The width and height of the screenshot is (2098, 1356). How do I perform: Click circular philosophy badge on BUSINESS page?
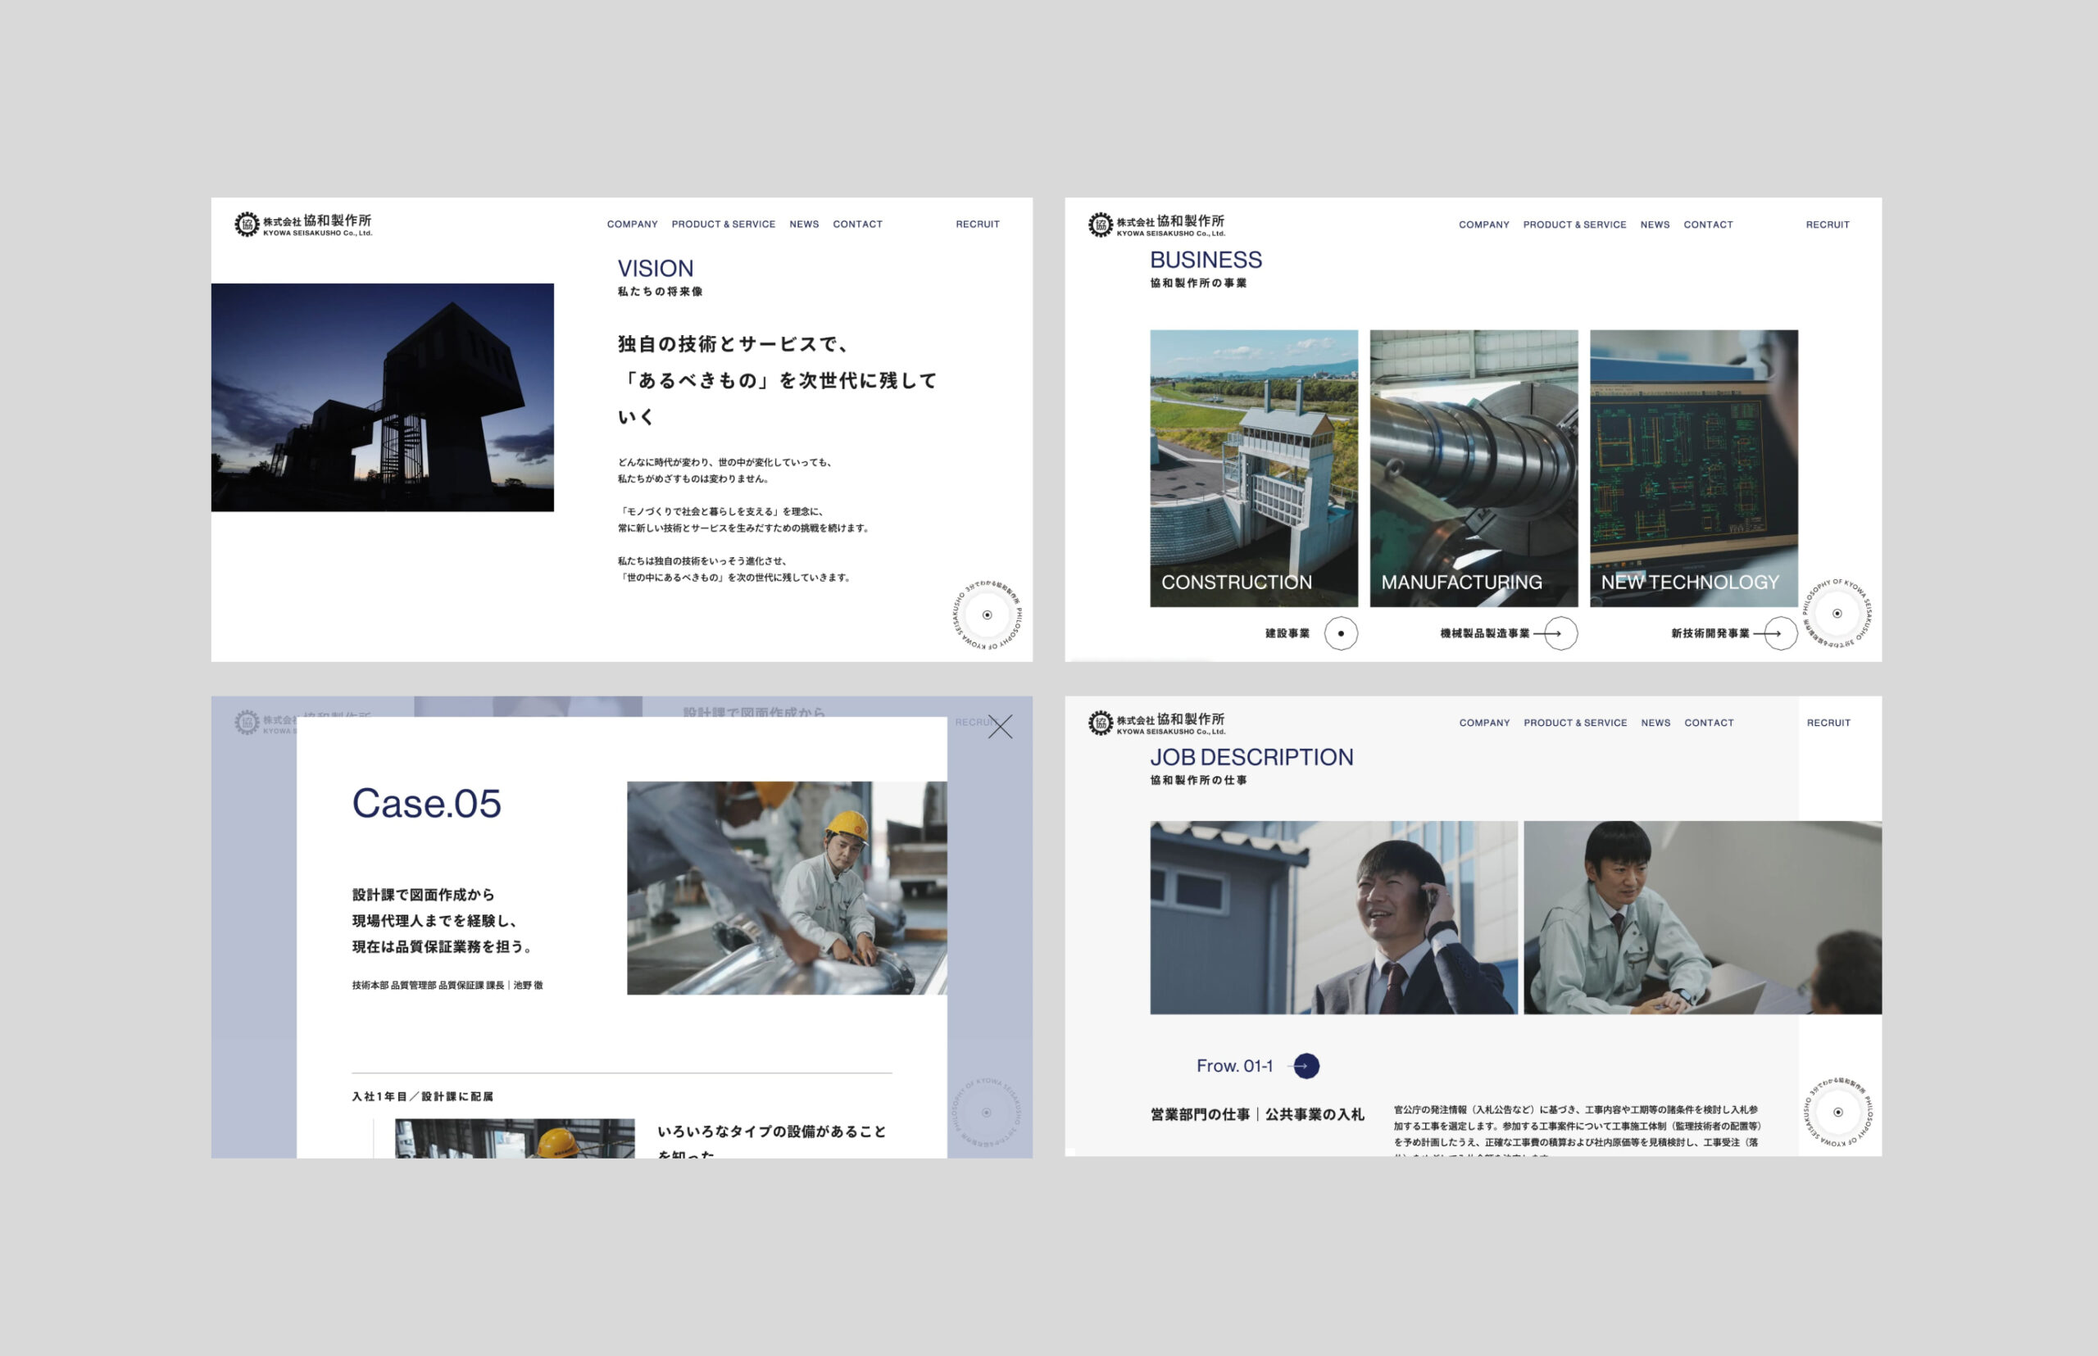pyautogui.click(x=1837, y=614)
